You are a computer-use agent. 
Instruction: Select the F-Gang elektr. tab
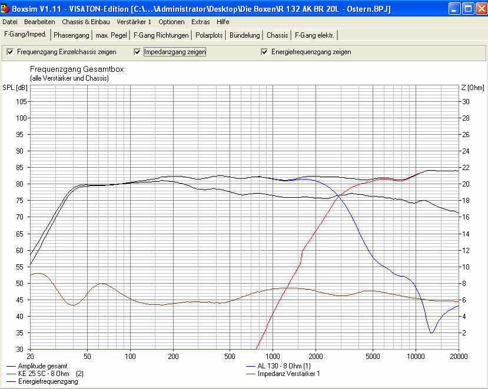coord(314,35)
